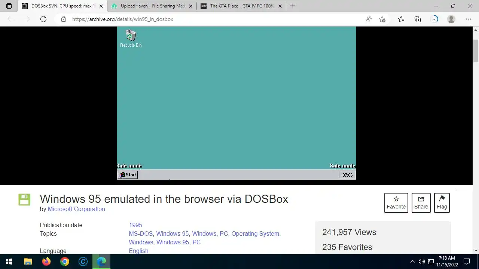This screenshot has height=269, width=479.
Task: Open the Downloads toolbar icon
Action: point(434,19)
